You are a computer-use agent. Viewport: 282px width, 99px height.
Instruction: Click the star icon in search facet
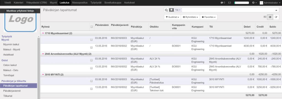point(171,10)
